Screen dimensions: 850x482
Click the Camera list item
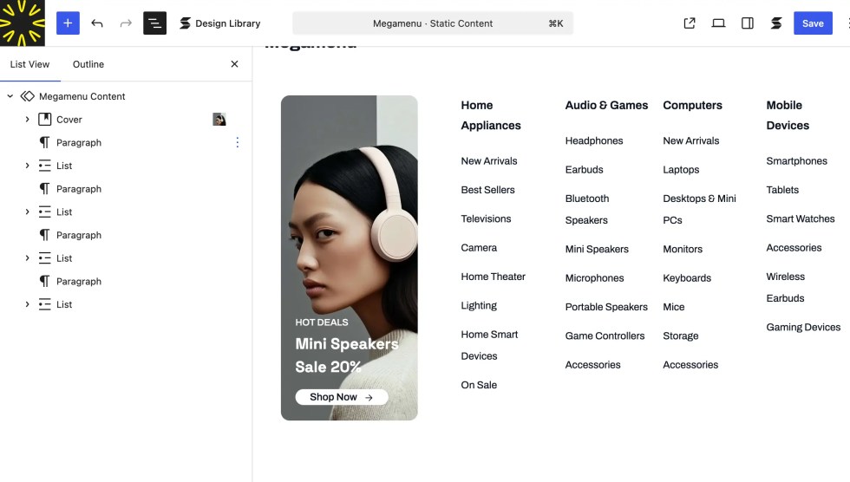[x=479, y=247]
